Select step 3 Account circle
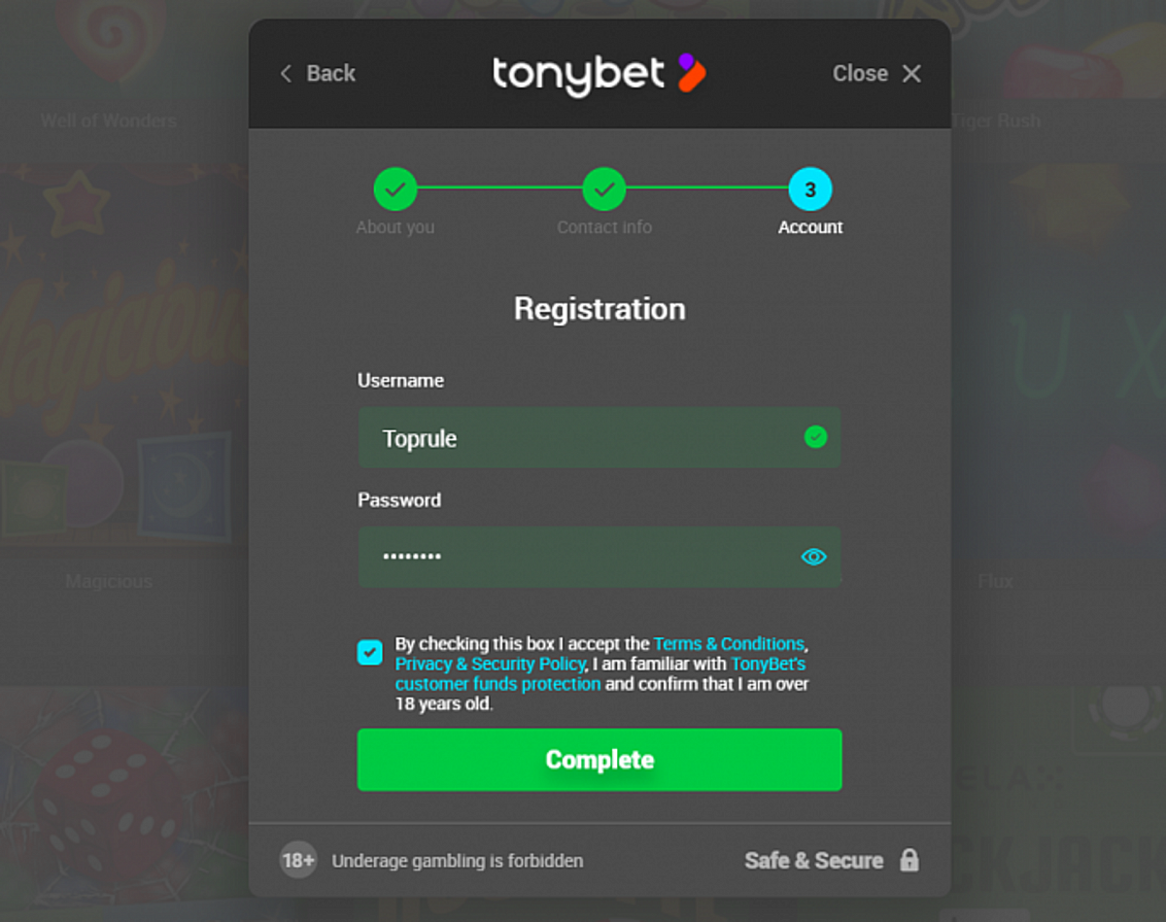Image resolution: width=1166 pixels, height=922 pixels. tap(810, 189)
